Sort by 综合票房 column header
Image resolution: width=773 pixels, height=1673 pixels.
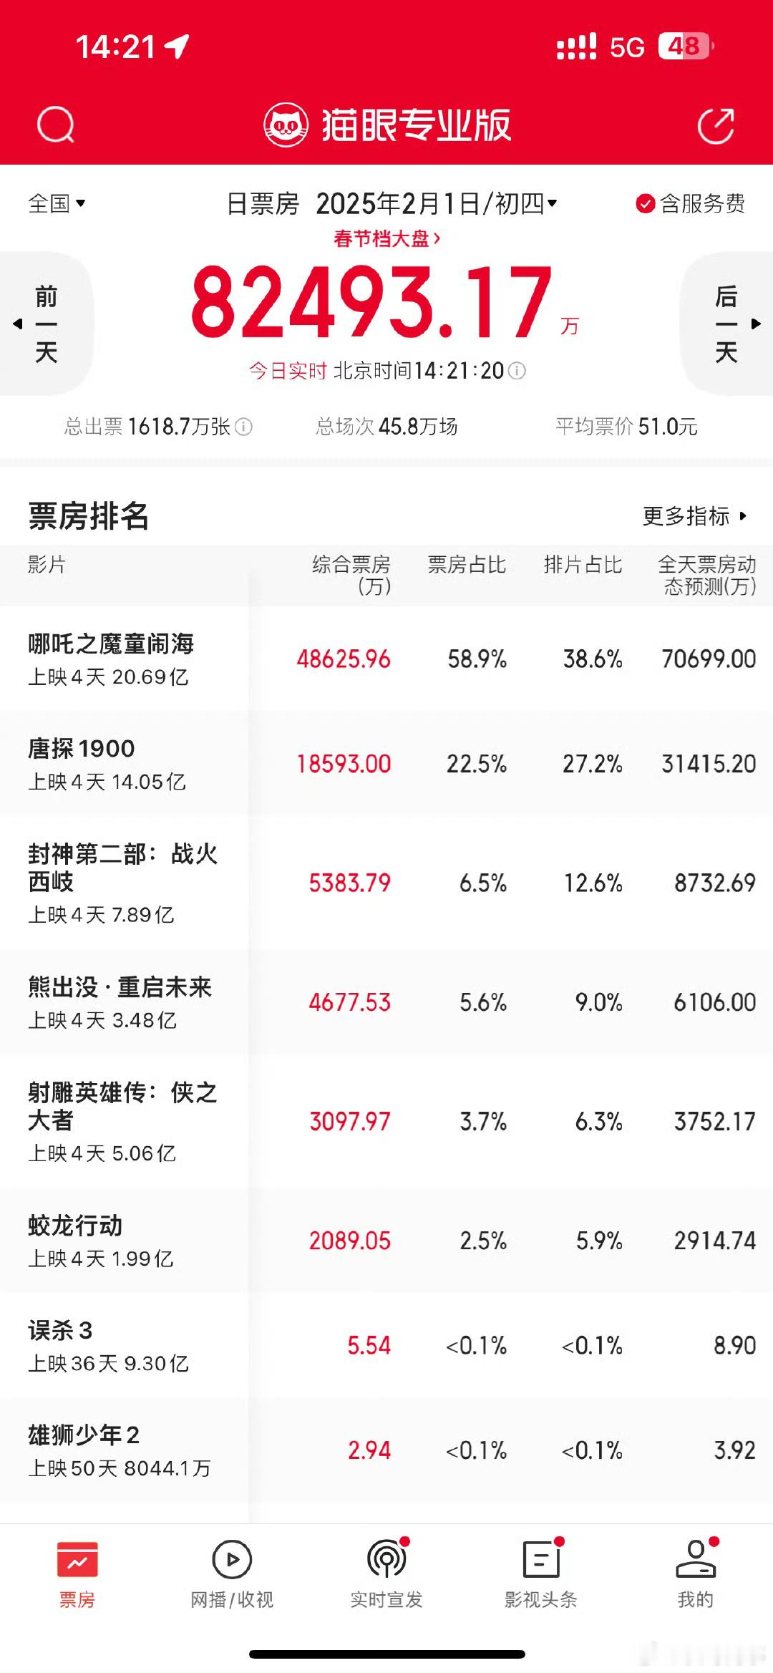pyautogui.click(x=351, y=575)
